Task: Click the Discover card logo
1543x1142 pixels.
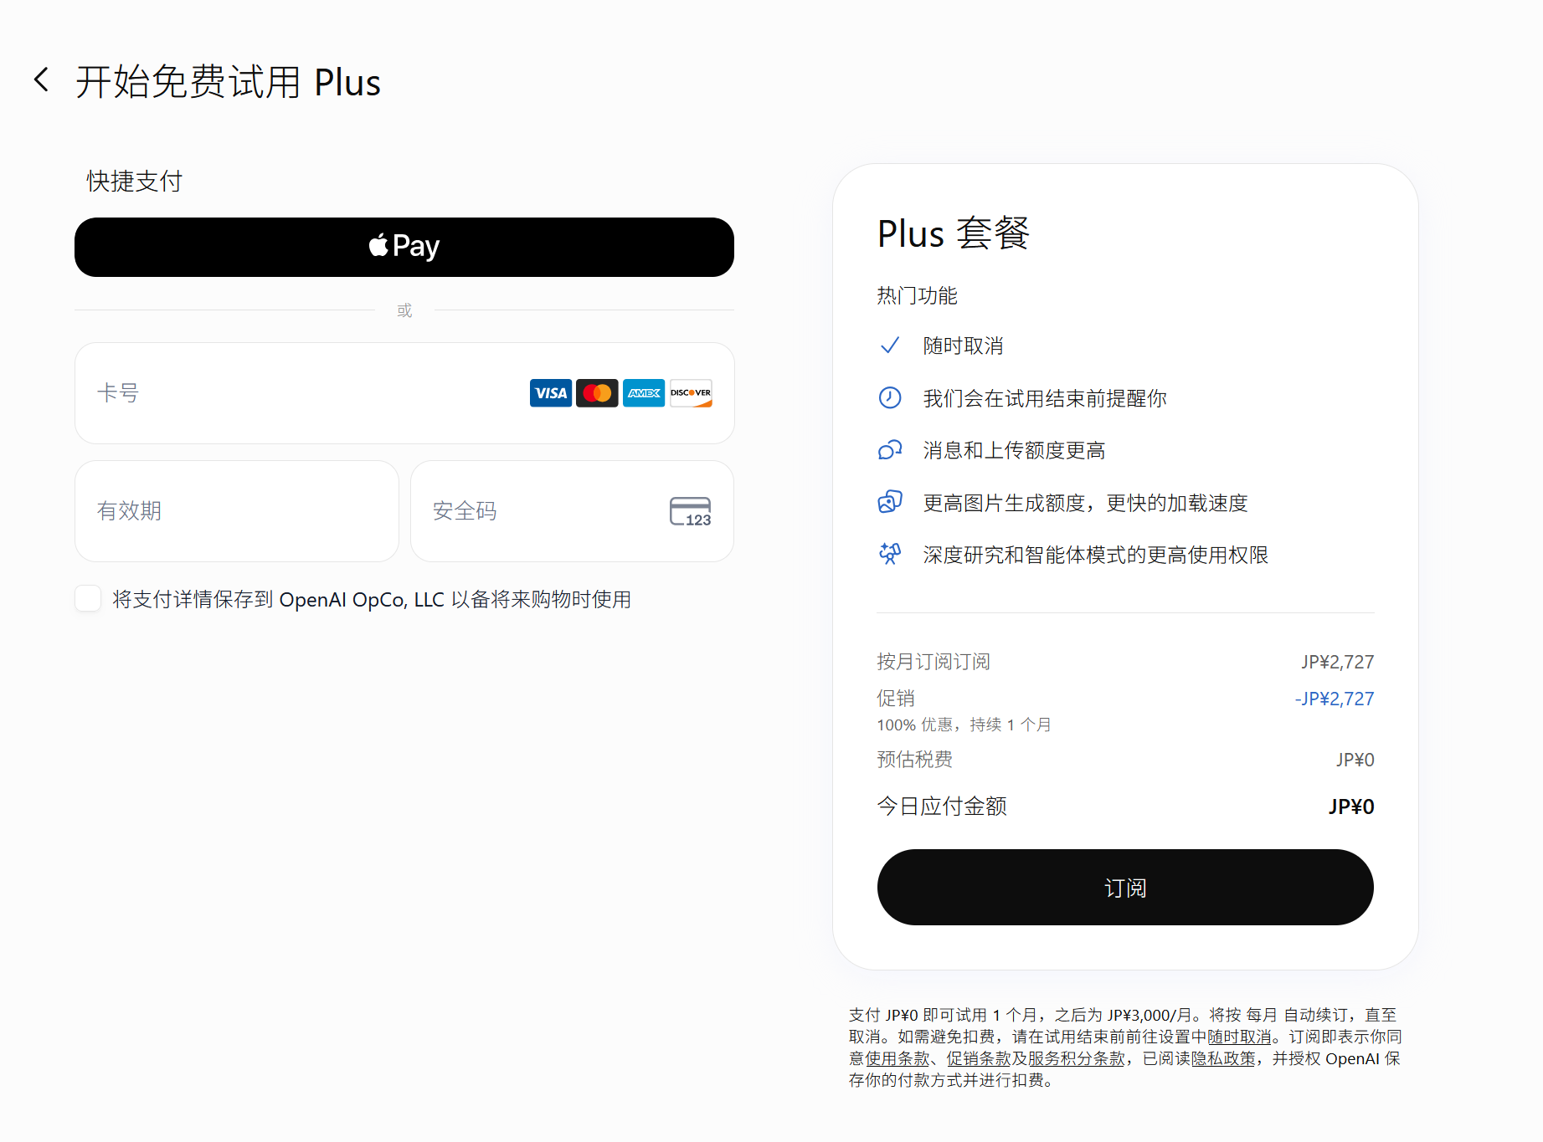Action: coord(691,393)
